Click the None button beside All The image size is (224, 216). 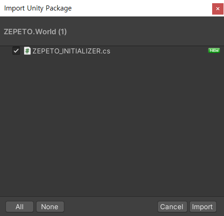(50, 207)
